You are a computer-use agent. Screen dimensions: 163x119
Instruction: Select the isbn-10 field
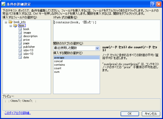click(x=28, y=54)
